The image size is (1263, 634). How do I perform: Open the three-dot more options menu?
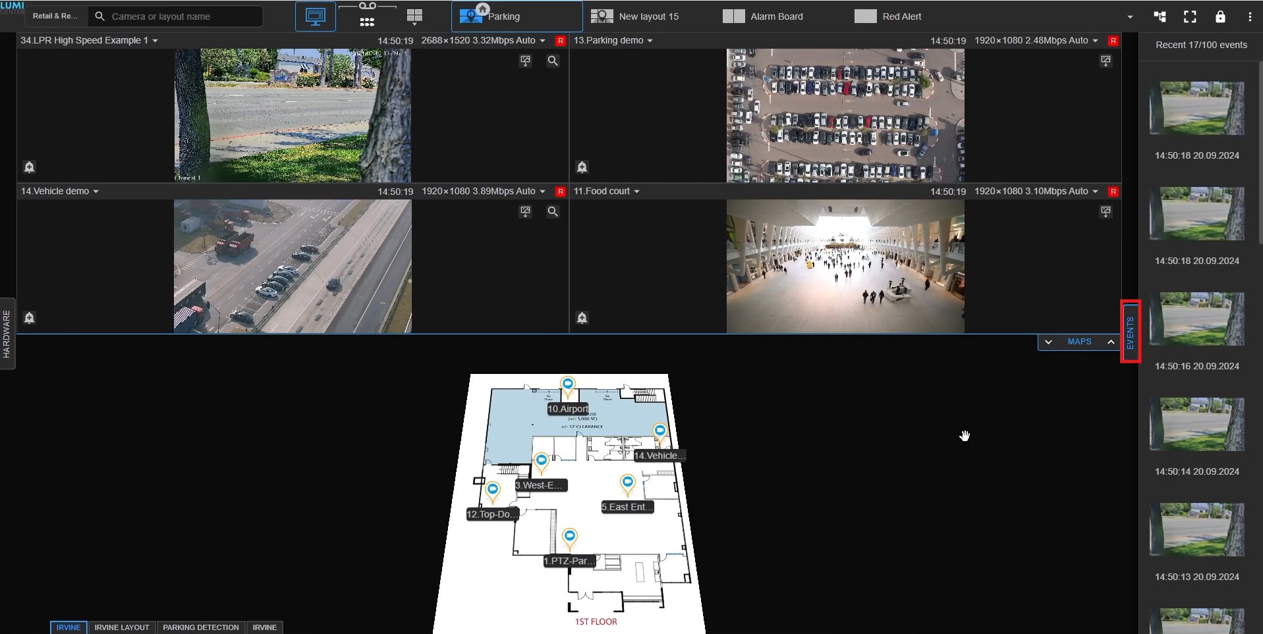1250,17
